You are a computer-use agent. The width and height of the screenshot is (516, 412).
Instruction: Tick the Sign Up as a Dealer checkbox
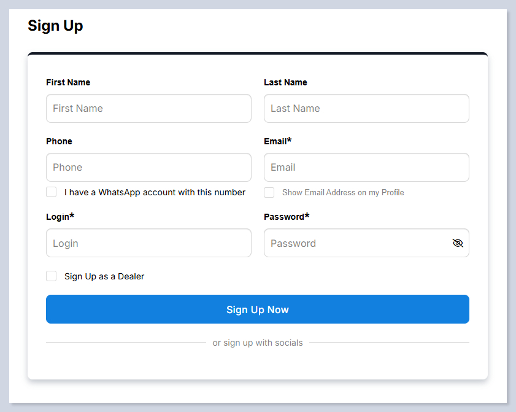[x=52, y=276]
